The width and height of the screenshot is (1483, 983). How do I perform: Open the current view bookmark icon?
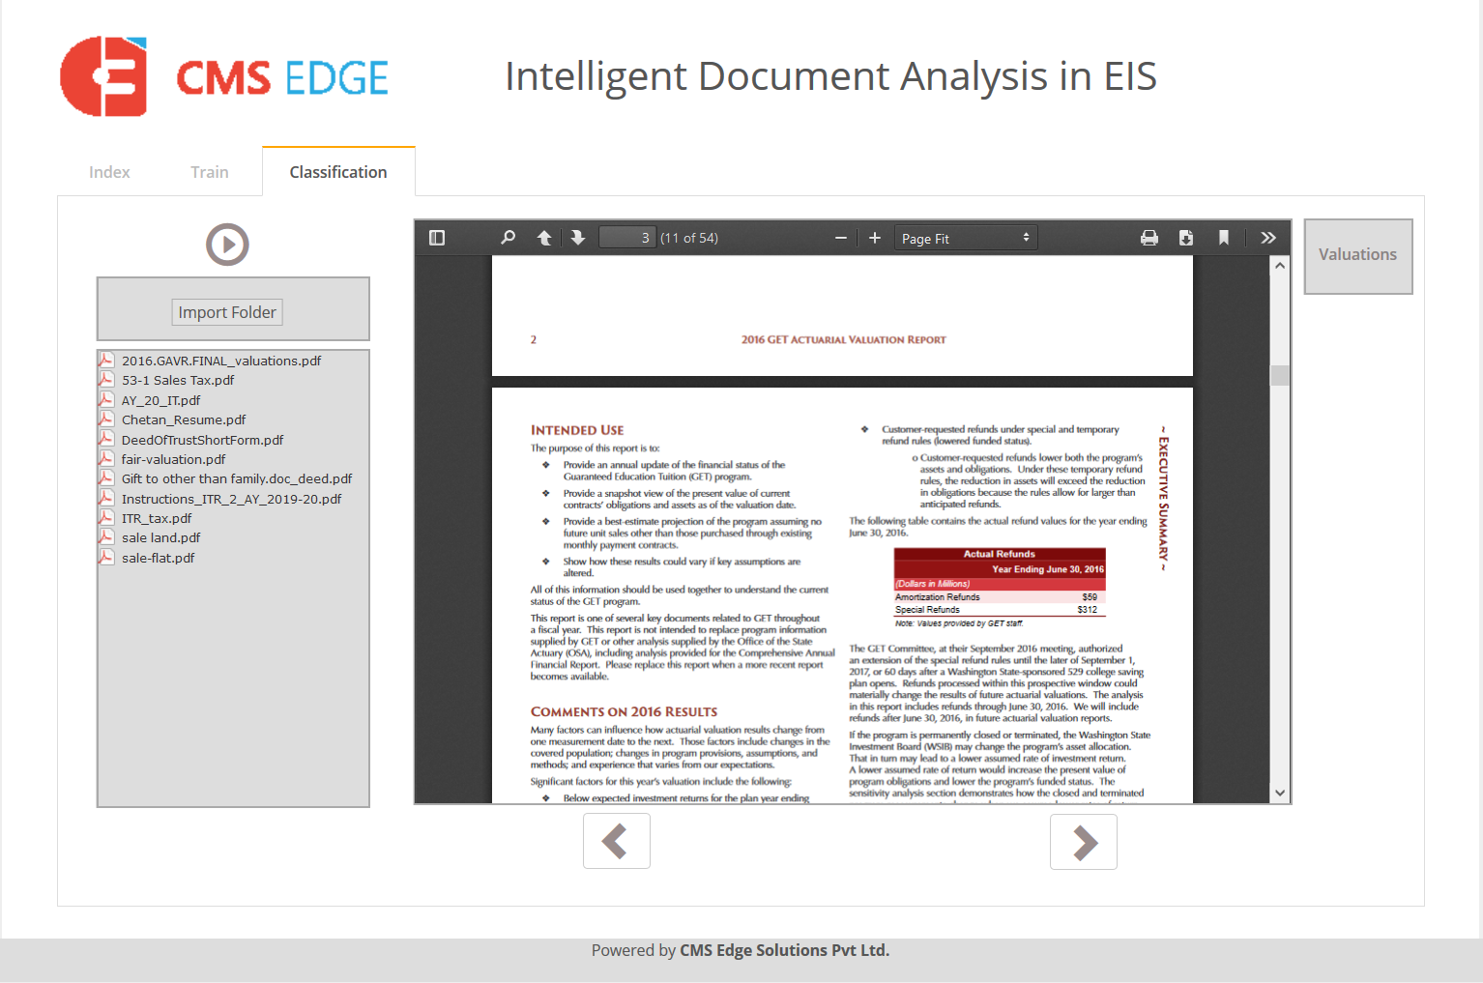point(1224,238)
